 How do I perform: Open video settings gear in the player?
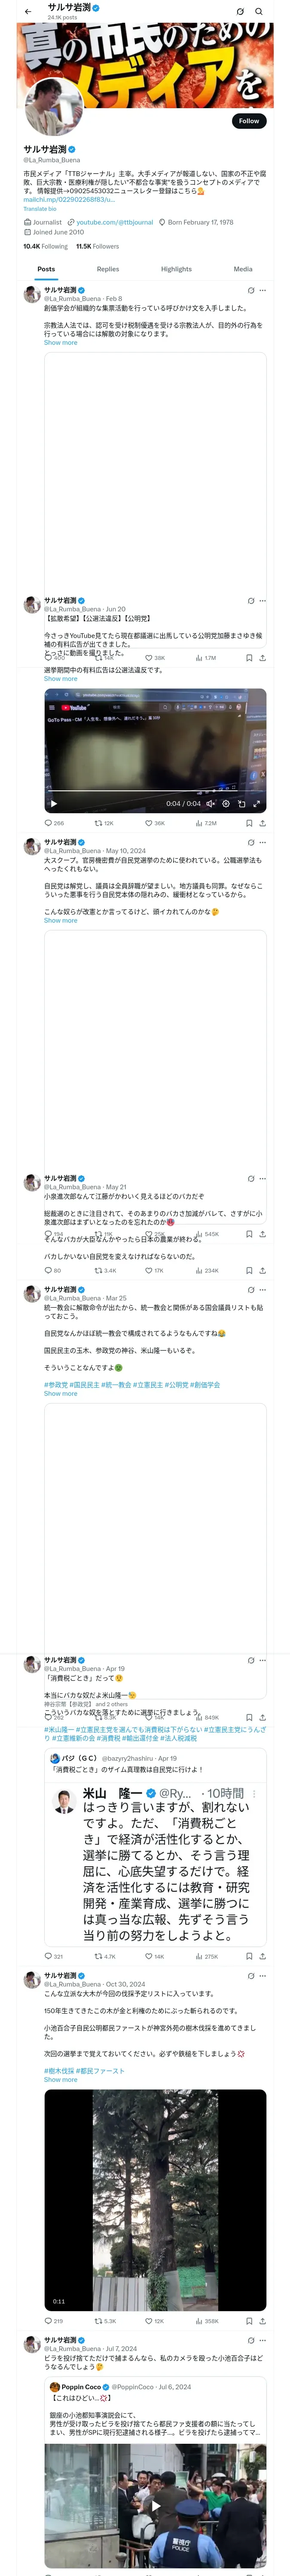(226, 803)
